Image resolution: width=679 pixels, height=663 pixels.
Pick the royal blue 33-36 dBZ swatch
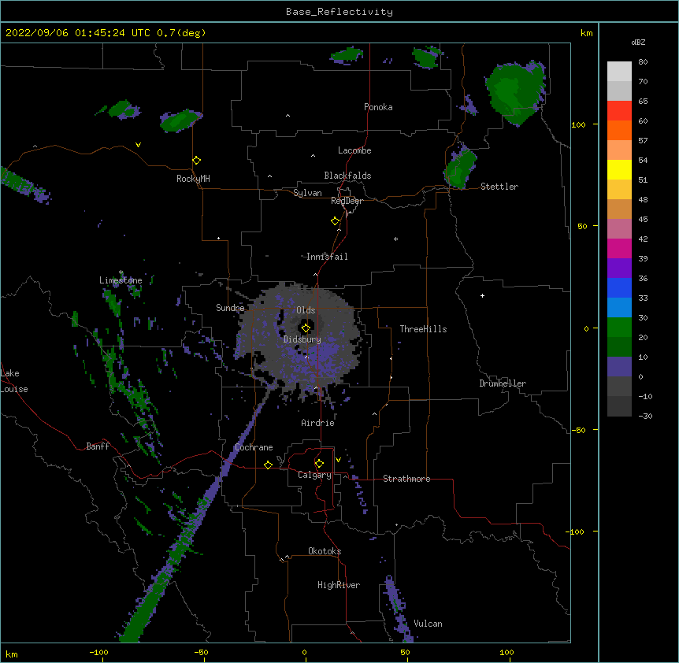pos(619,287)
